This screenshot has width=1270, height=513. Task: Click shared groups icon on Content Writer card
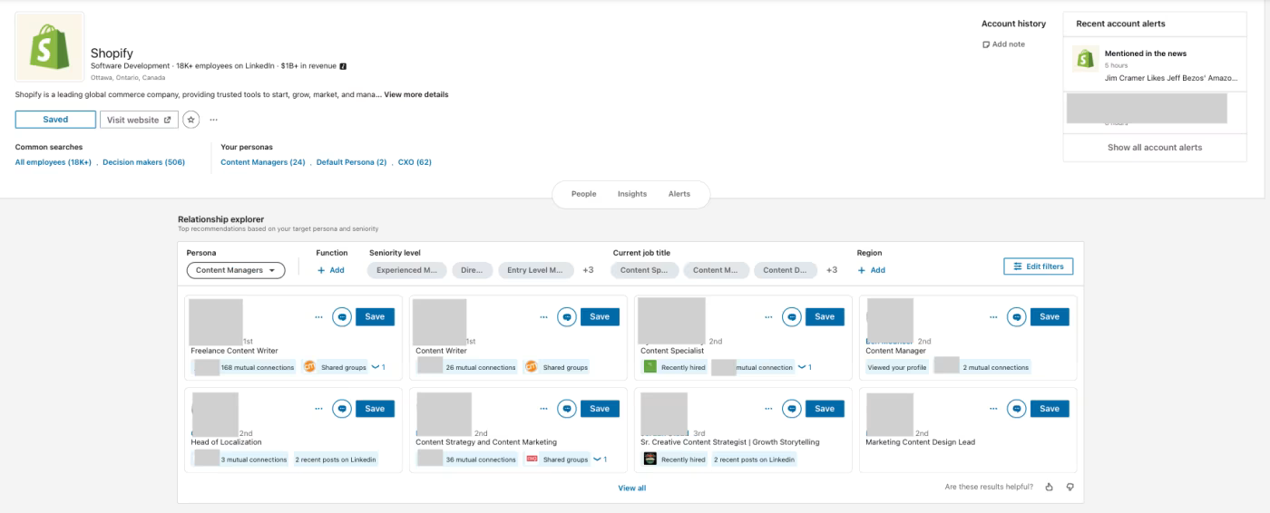click(532, 367)
